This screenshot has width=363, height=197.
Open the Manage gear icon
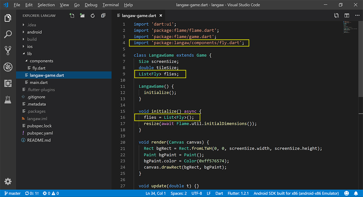click(x=8, y=181)
